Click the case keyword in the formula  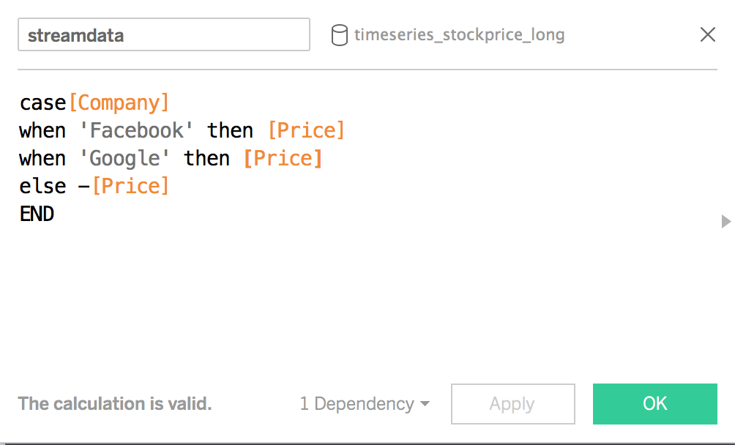pos(42,102)
